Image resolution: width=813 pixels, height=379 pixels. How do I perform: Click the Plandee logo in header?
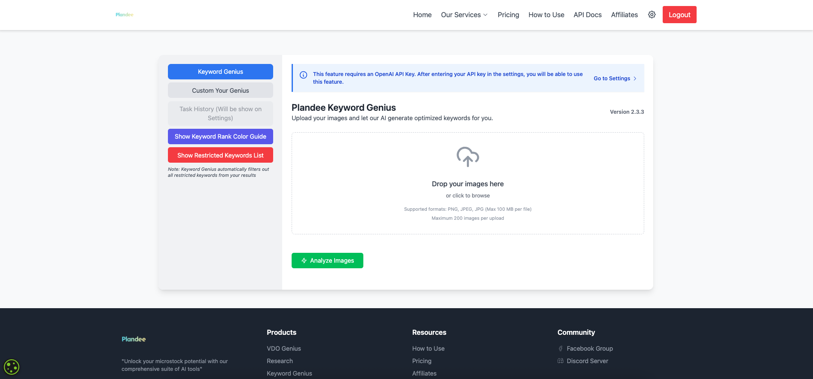(x=125, y=15)
